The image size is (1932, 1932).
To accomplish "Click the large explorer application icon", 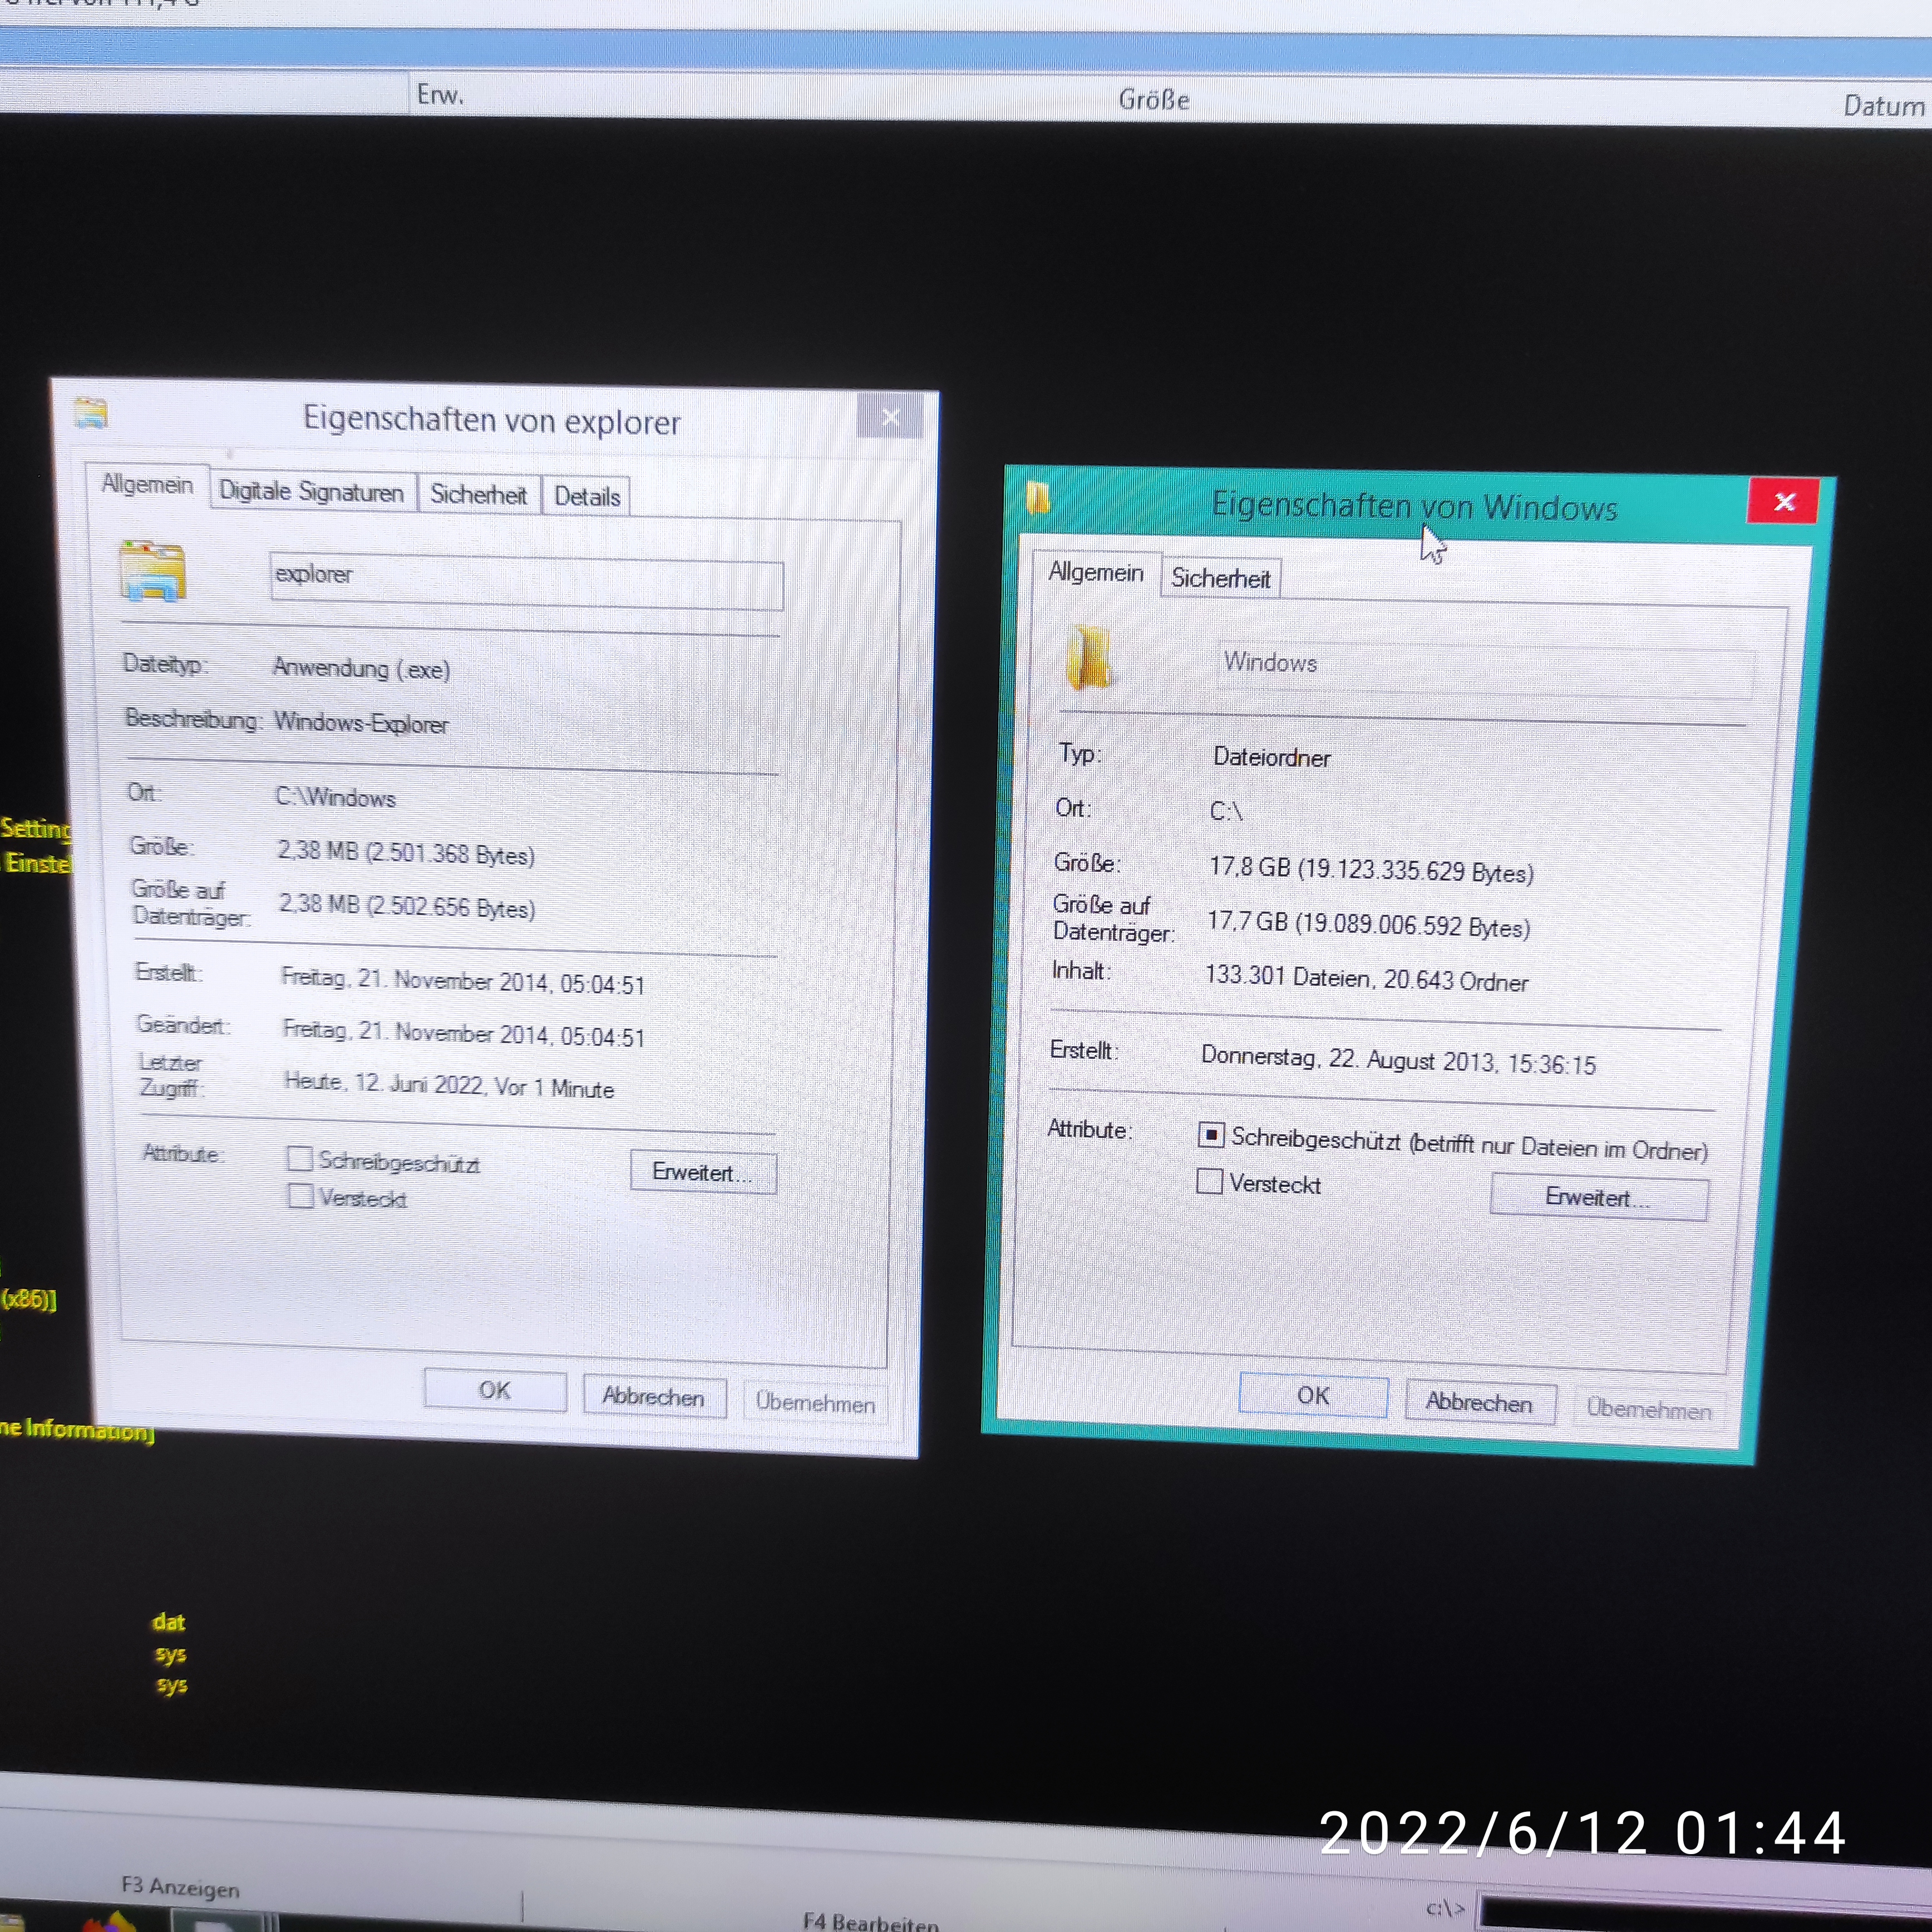I will tap(152, 571).
